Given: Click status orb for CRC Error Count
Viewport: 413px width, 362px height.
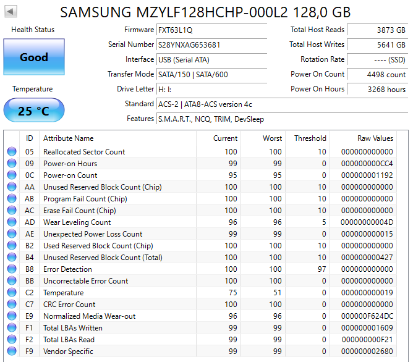Looking at the screenshot, I should tap(11, 305).
